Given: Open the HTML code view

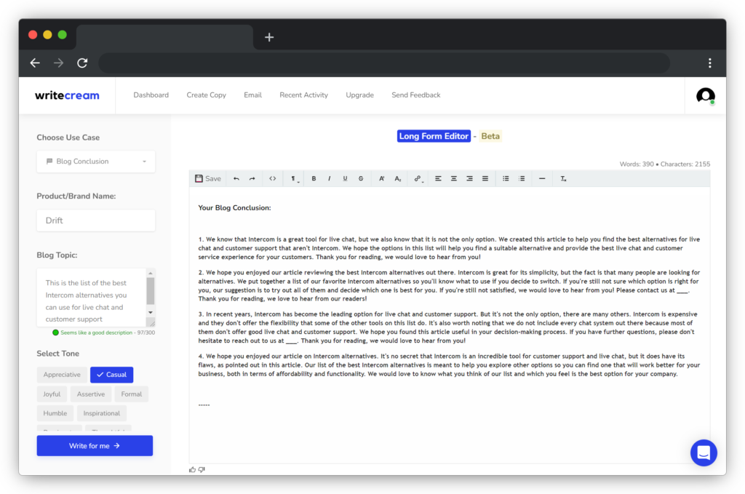Looking at the screenshot, I should 272,178.
